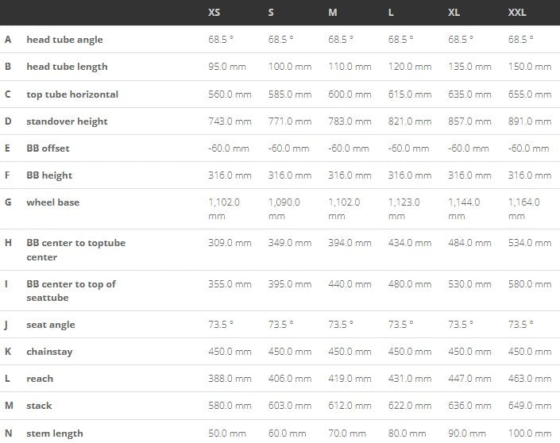Click the 891.0 mm standover height value
This screenshot has height=443, width=560.
[x=530, y=121]
